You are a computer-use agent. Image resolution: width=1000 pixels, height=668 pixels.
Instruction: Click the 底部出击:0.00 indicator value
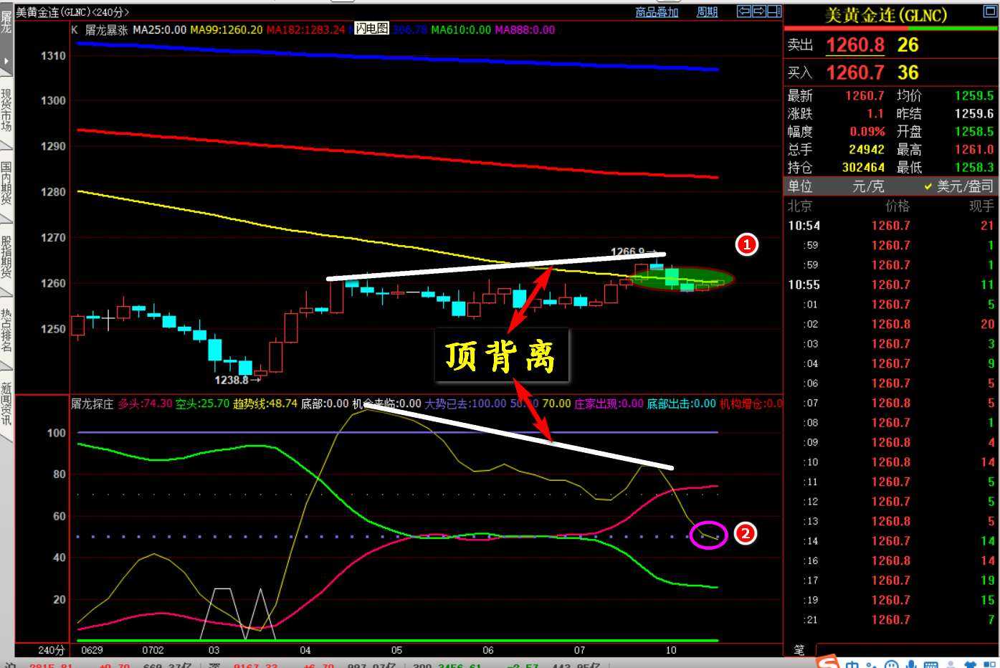click(x=682, y=404)
